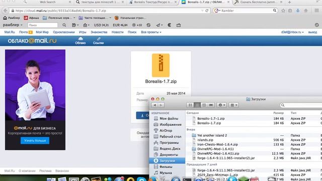Select Яндекс.Диск in the Finder sidebar
Image resolution: width=322 pixels, height=181 pixels.
click(170, 149)
